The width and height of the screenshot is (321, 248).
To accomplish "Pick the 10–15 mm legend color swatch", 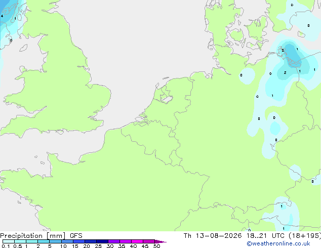I will point(67,241).
